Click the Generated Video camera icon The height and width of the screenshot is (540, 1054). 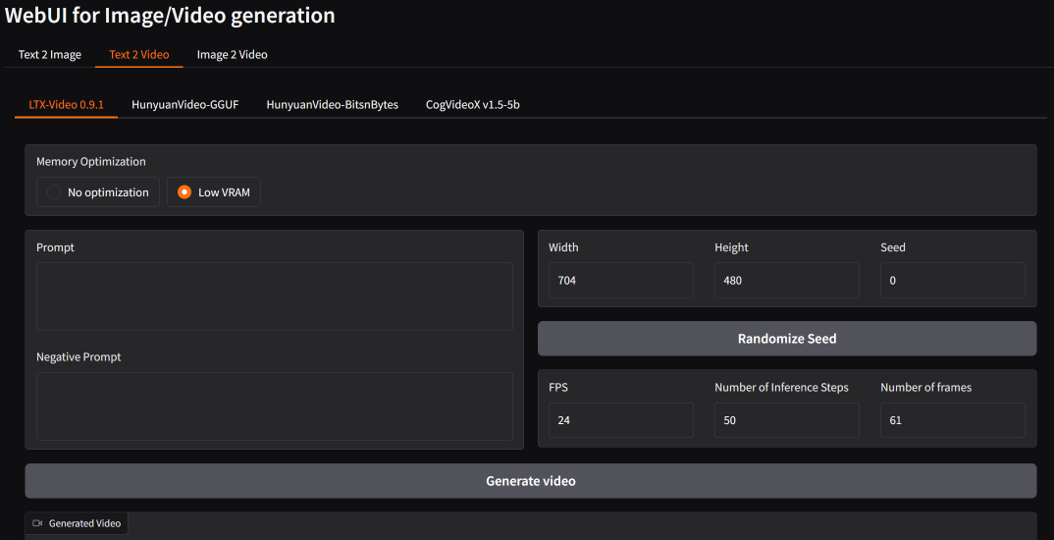[37, 523]
